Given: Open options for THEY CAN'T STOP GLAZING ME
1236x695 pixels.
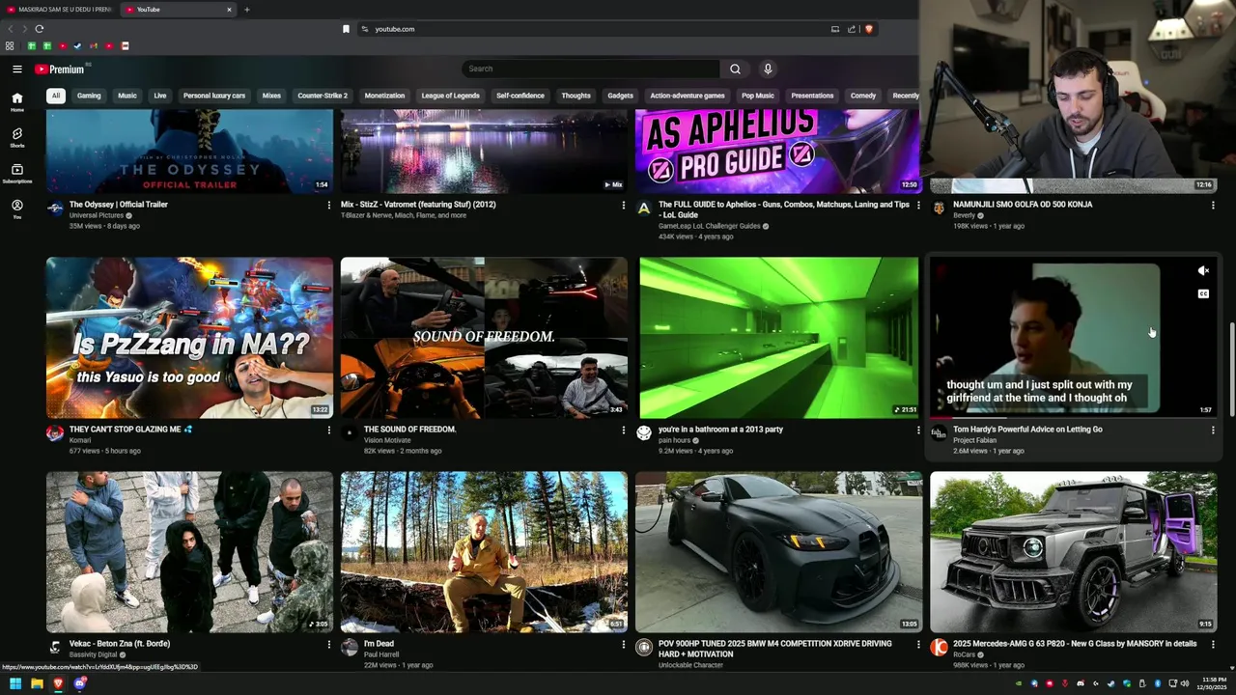Looking at the screenshot, I should (328, 430).
